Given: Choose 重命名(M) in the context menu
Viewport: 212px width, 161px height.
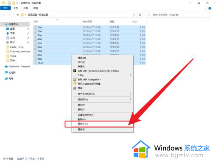Looking at the screenshot, I should (103, 124).
